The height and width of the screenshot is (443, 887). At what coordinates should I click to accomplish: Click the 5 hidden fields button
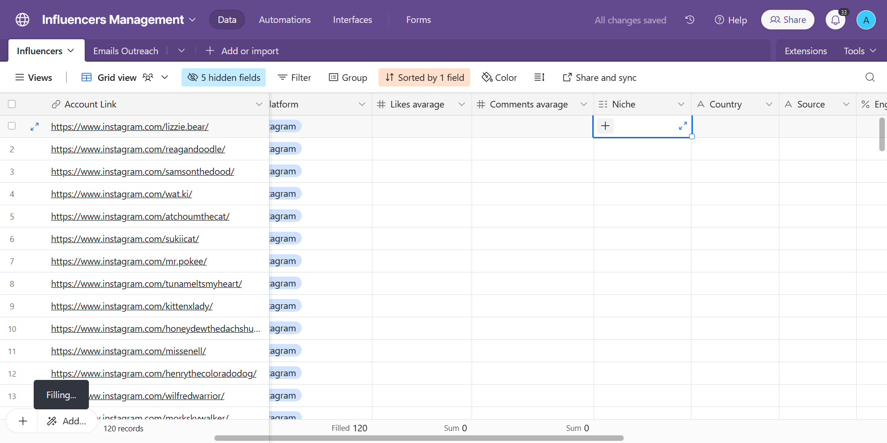224,78
